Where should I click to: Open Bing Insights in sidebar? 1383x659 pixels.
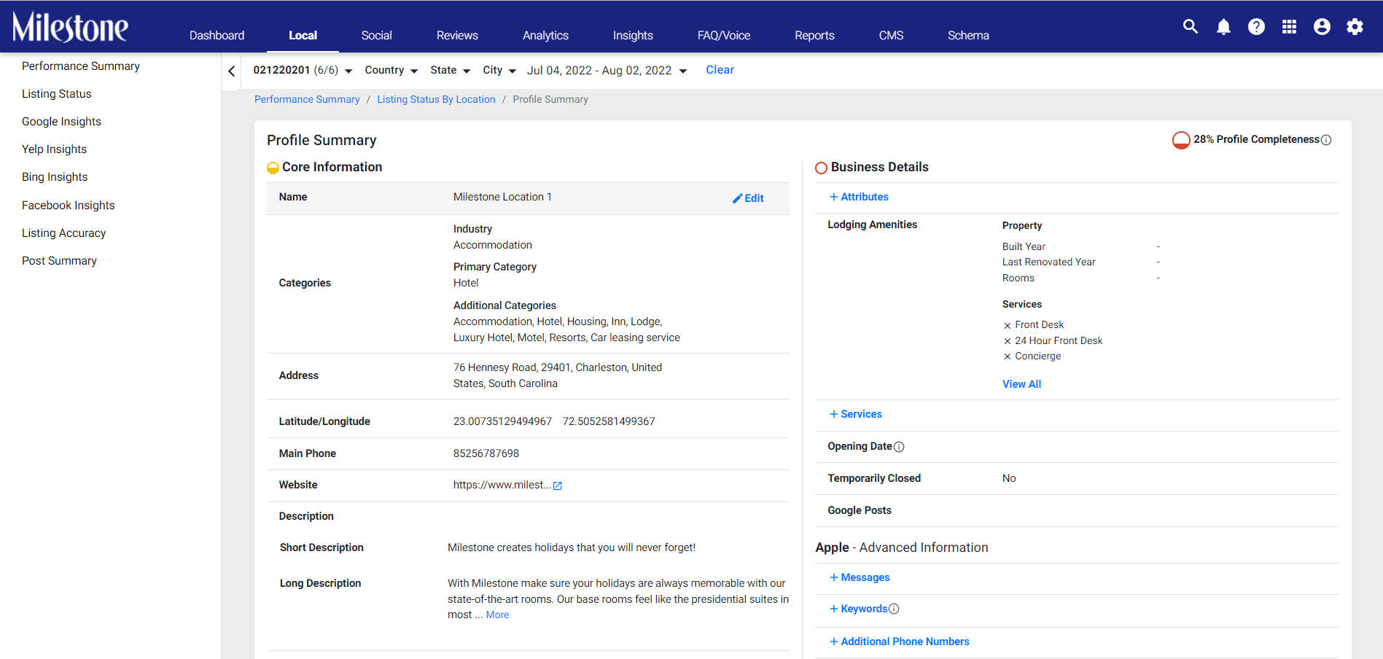55,177
